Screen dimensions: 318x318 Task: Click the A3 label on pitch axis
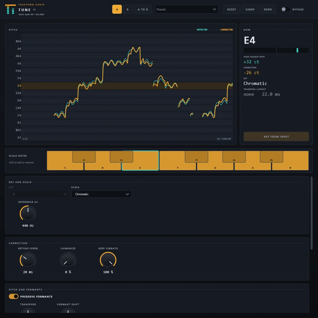coord(19,137)
